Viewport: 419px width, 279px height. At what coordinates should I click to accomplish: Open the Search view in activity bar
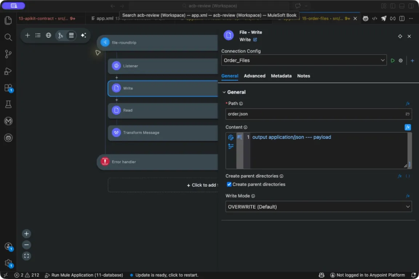point(8,37)
